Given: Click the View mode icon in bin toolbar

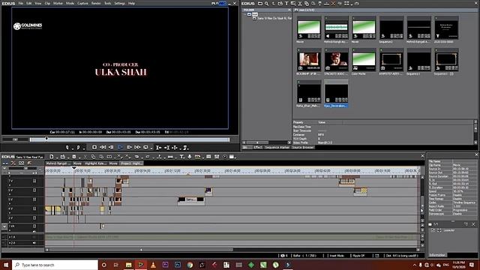Looking at the screenshot, I should [x=346, y=4].
